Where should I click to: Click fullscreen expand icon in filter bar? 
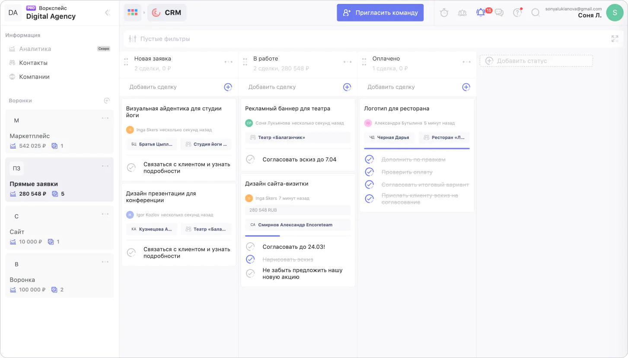pyautogui.click(x=615, y=39)
